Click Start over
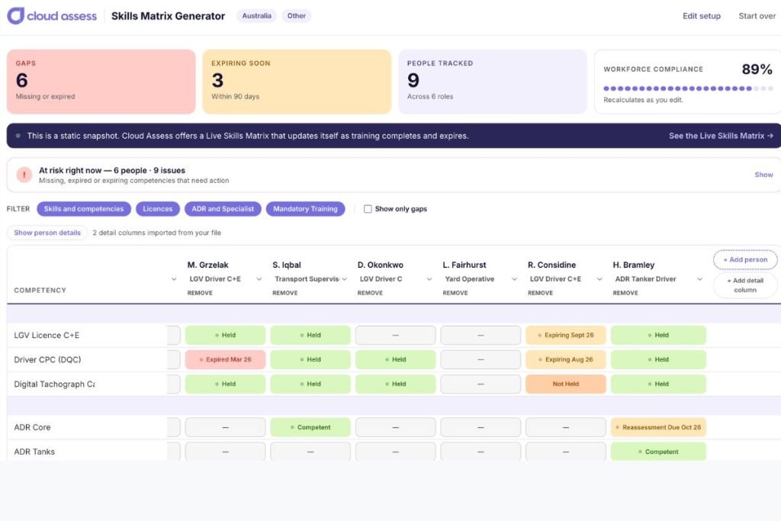 point(757,16)
